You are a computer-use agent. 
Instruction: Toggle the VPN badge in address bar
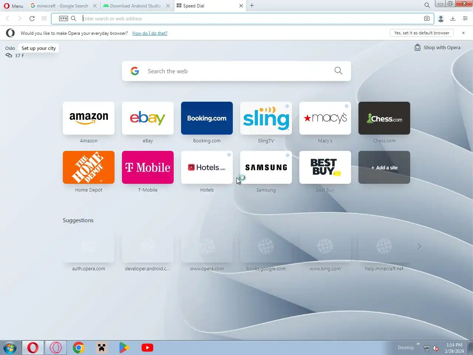pyautogui.click(x=64, y=18)
